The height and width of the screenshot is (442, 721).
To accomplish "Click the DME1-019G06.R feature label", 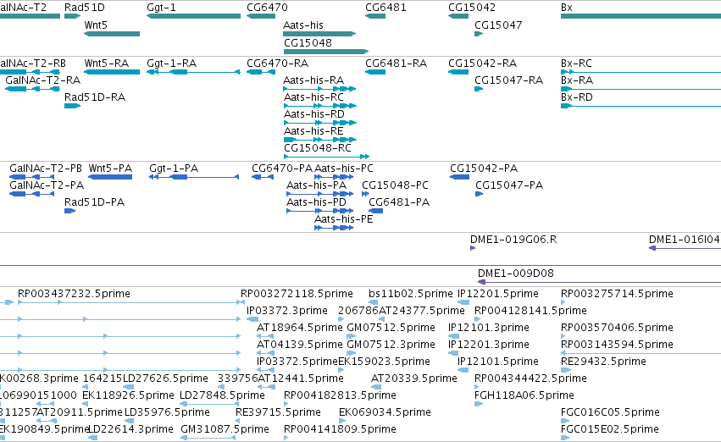I will (513, 240).
